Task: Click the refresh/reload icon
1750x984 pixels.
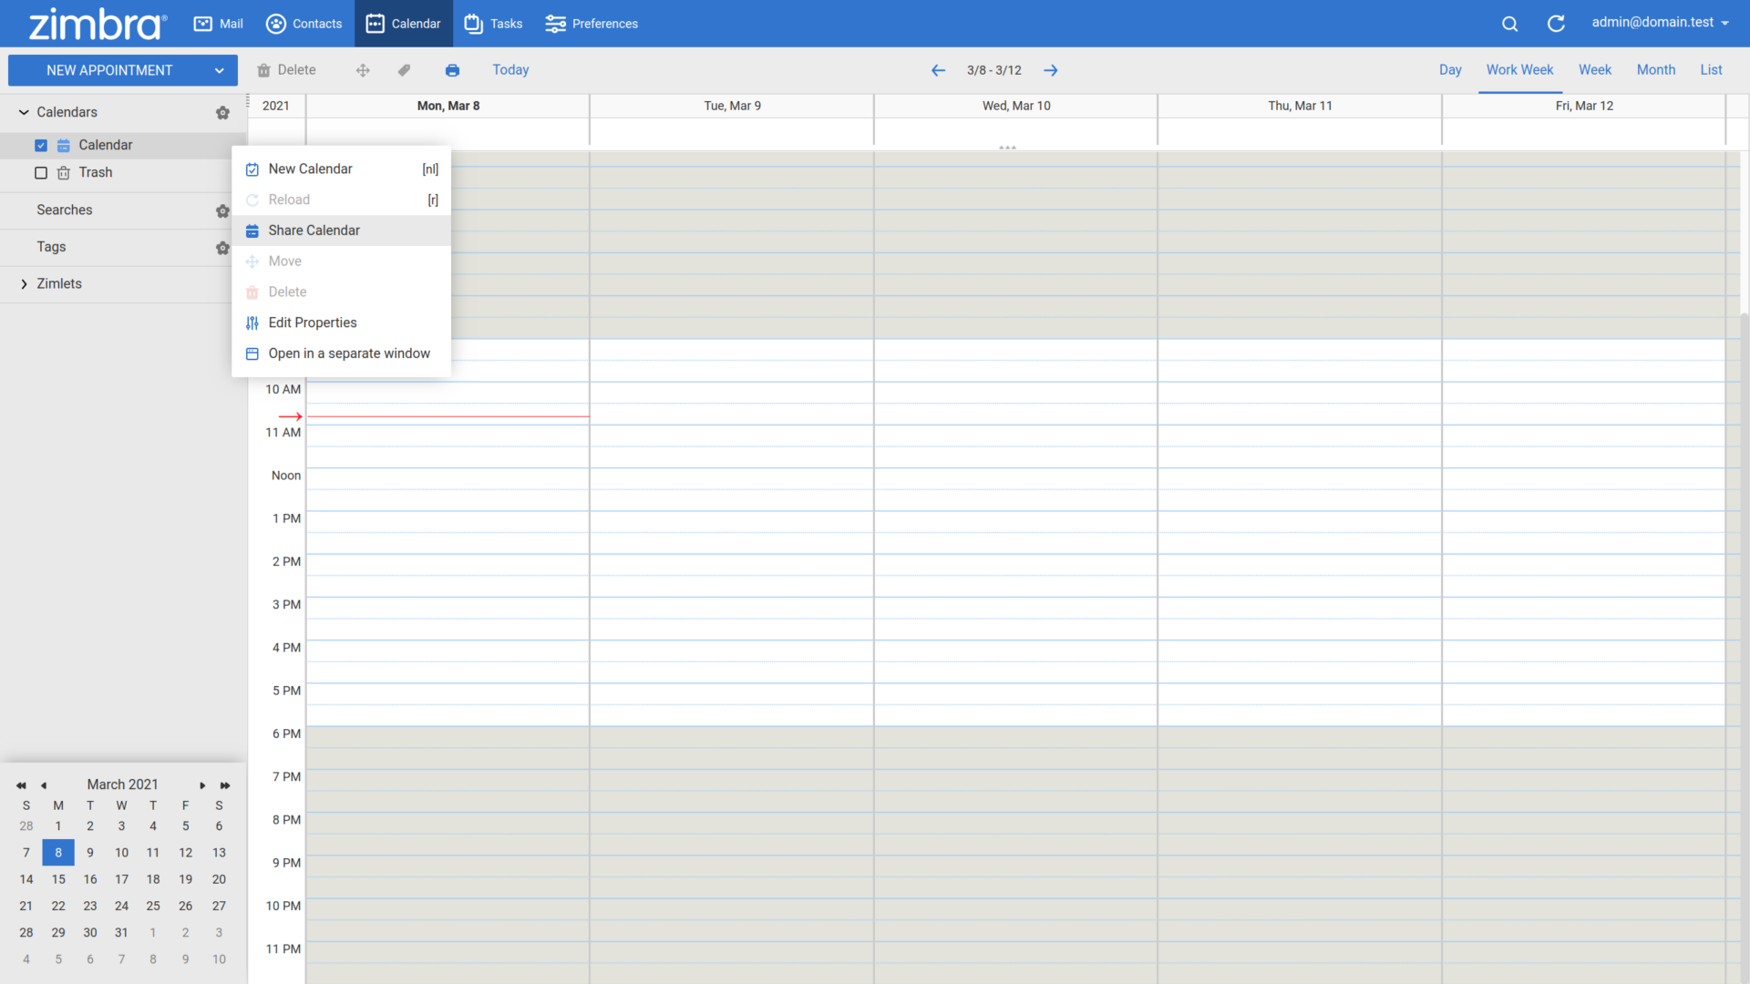Action: pyautogui.click(x=1555, y=23)
